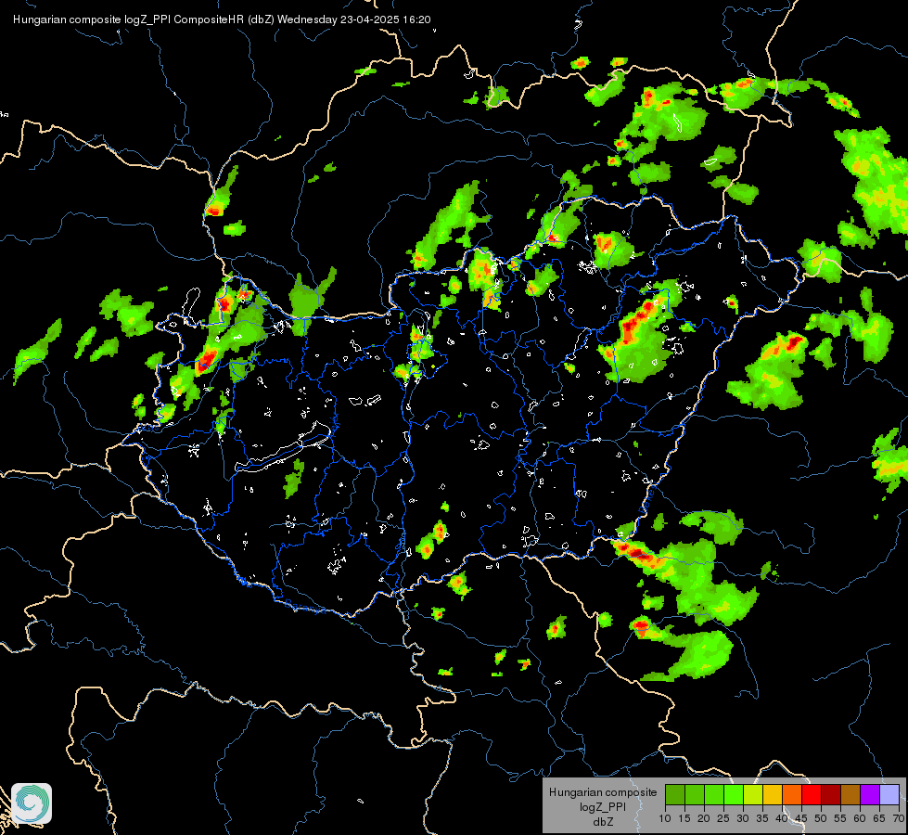Click the legend tick value 30
Image resolution: width=908 pixels, height=835 pixels.
pos(743,819)
